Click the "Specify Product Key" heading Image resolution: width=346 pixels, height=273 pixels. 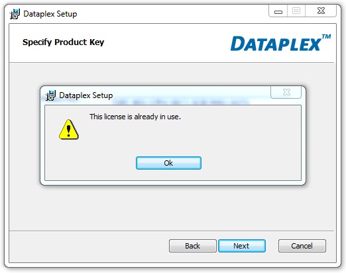pos(63,42)
